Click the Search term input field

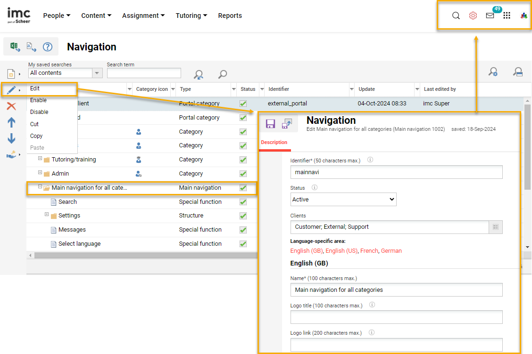pyautogui.click(x=144, y=73)
